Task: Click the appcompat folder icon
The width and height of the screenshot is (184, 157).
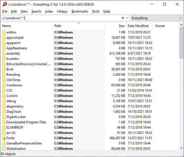Action: click(x=4, y=38)
